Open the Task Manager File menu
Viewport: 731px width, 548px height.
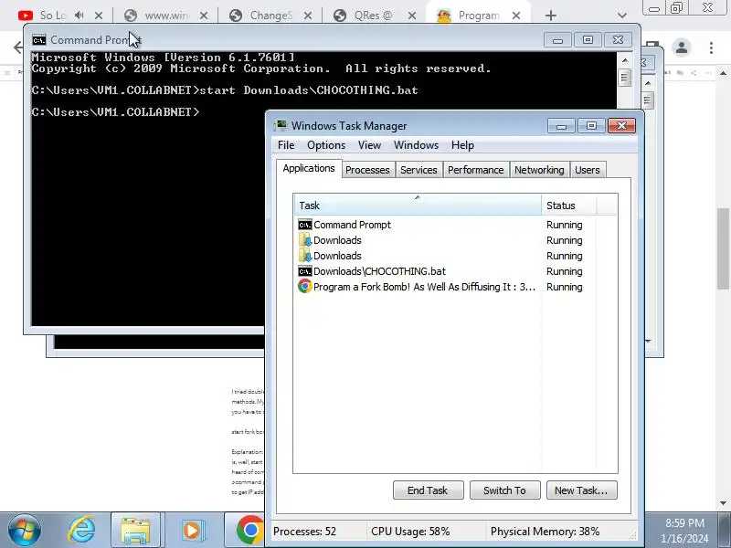point(286,145)
